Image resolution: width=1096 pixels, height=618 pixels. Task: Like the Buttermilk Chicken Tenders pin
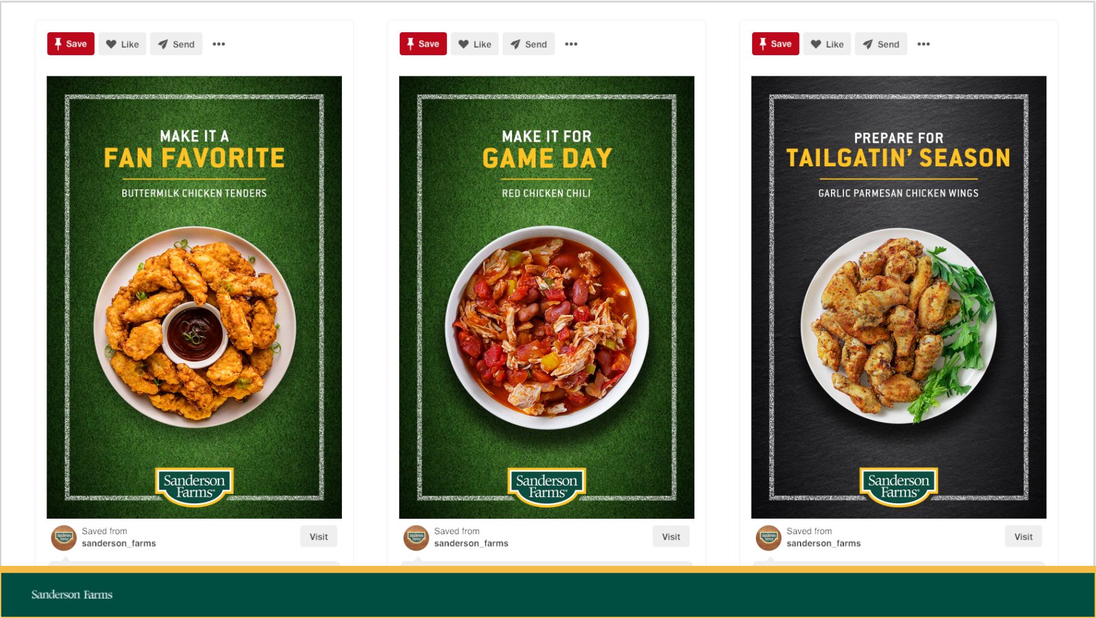[x=122, y=44]
